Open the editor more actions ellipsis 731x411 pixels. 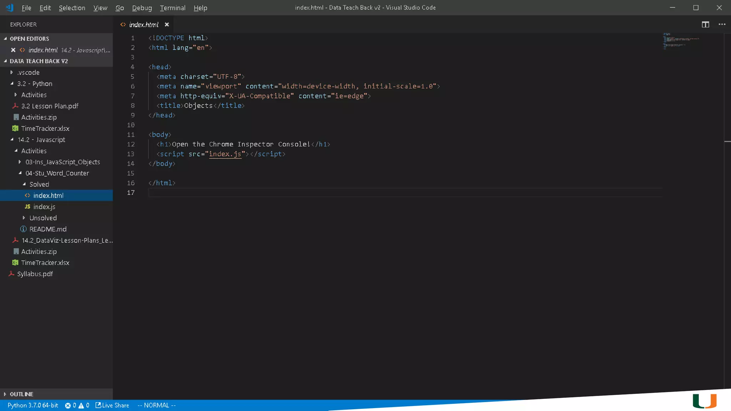pos(722,24)
